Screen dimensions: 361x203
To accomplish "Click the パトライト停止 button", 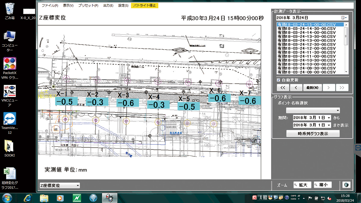I will 144,5.
